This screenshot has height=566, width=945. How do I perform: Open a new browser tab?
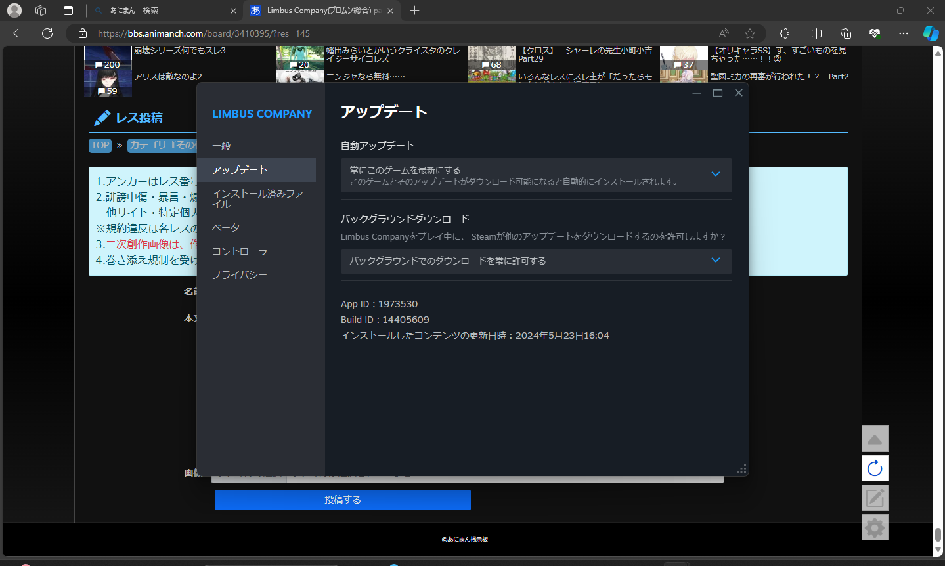click(414, 11)
